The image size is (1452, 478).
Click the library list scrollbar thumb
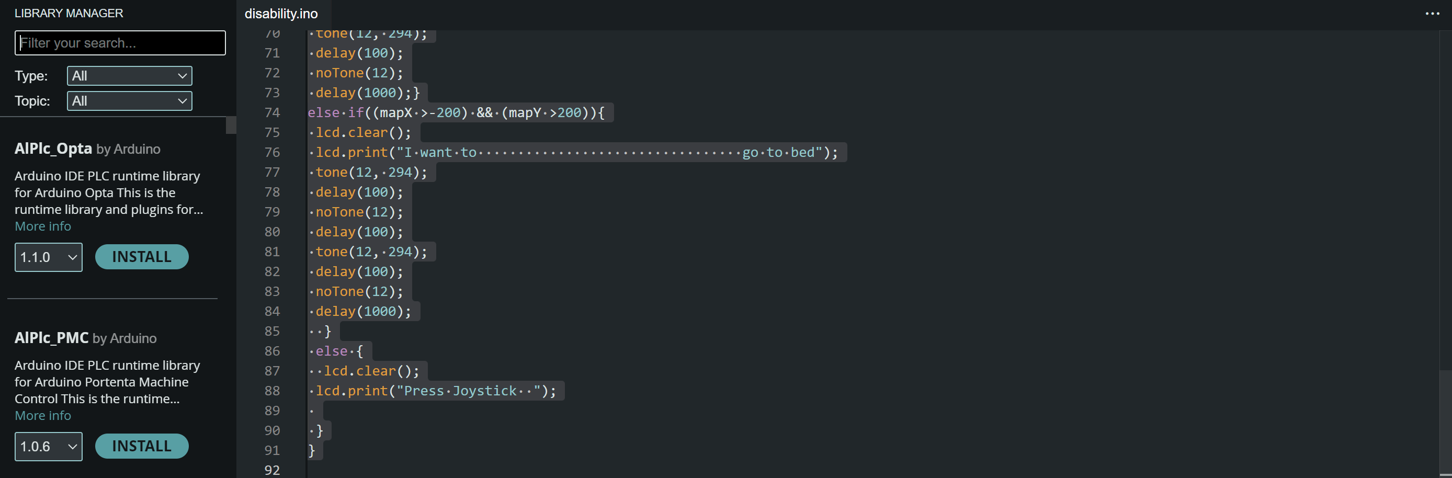coord(231,125)
